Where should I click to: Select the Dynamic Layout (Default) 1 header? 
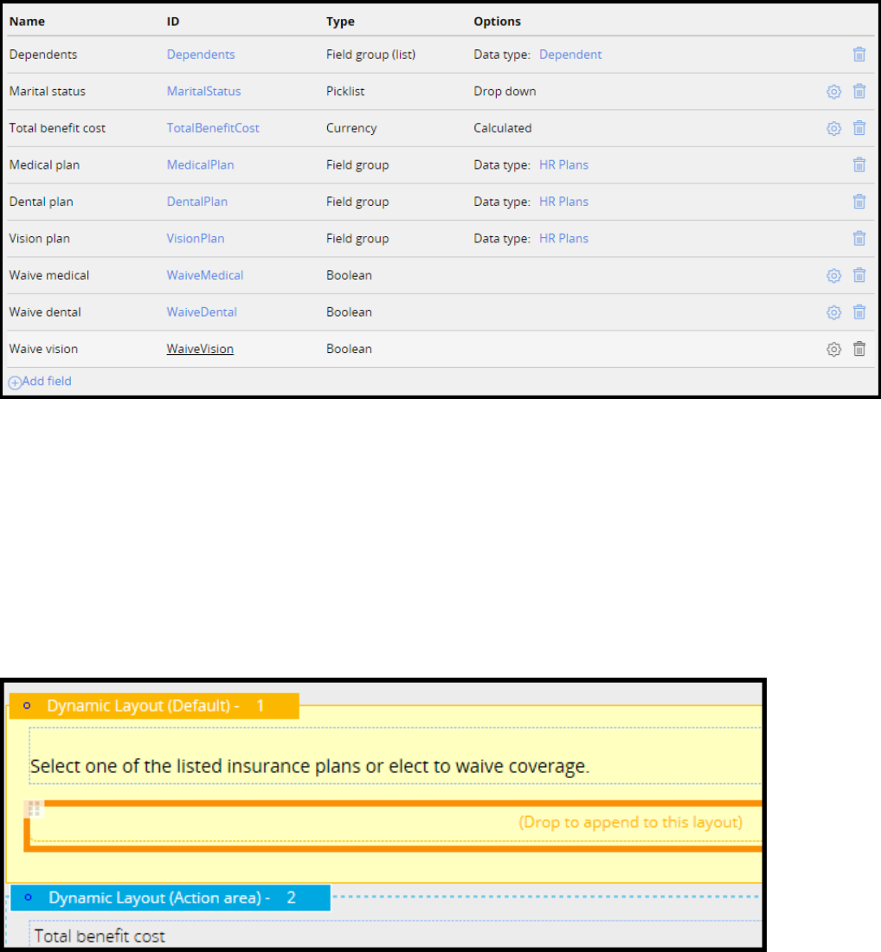pyautogui.click(x=154, y=705)
